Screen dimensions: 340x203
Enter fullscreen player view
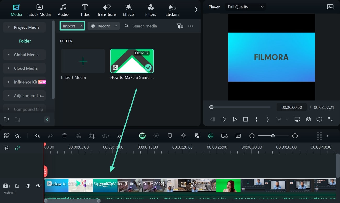coord(330,119)
